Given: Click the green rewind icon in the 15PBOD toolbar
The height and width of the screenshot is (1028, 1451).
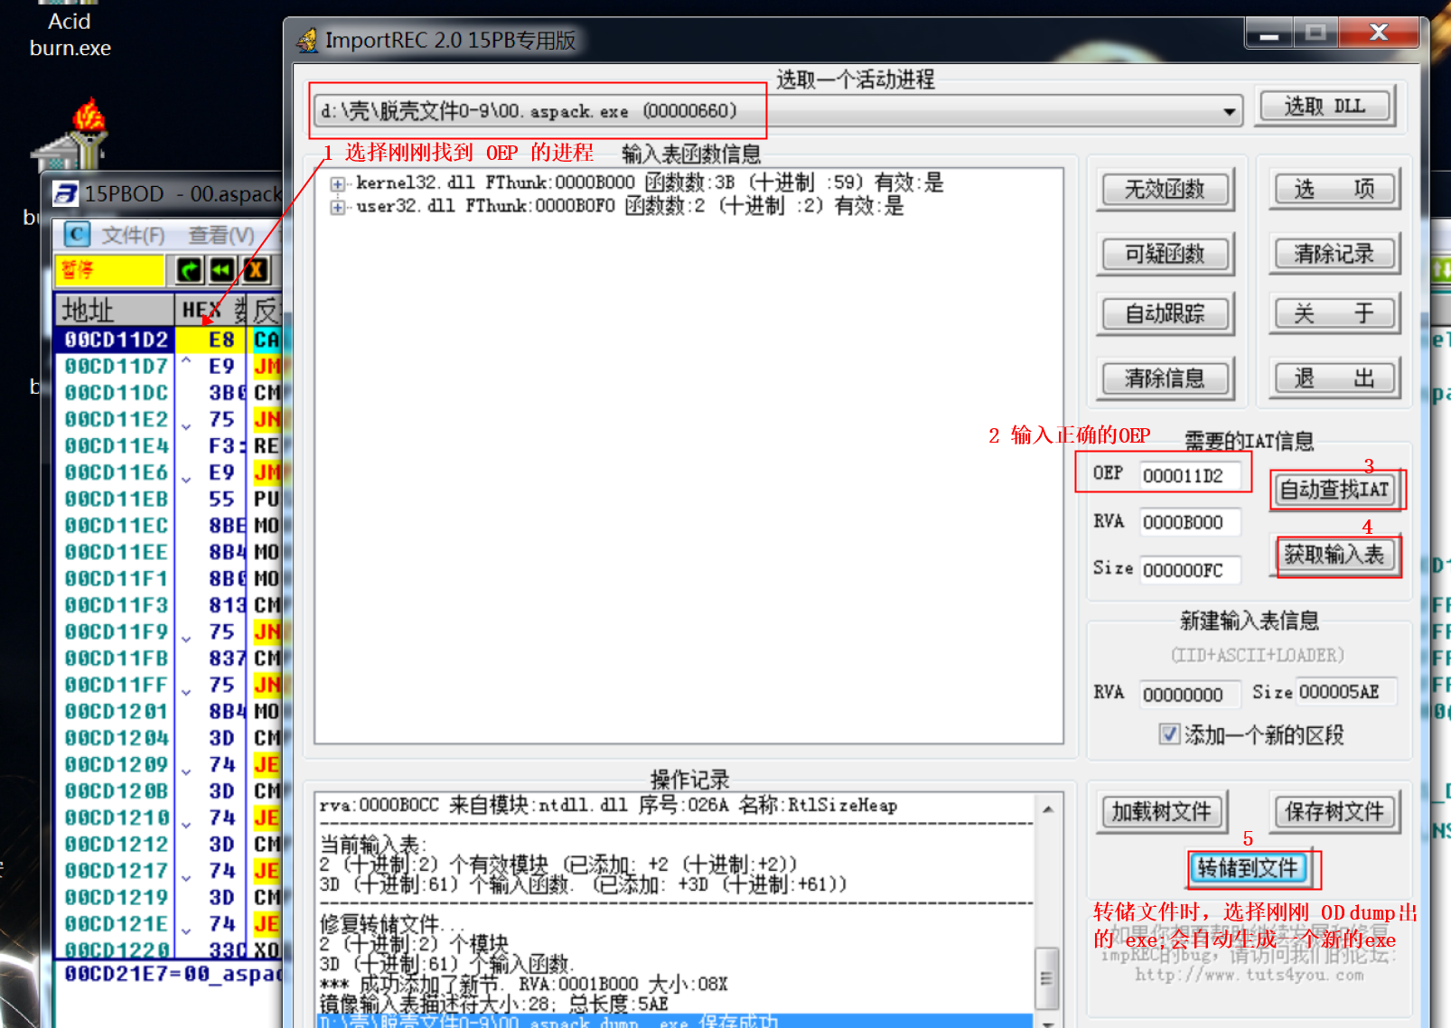Looking at the screenshot, I should click(221, 270).
